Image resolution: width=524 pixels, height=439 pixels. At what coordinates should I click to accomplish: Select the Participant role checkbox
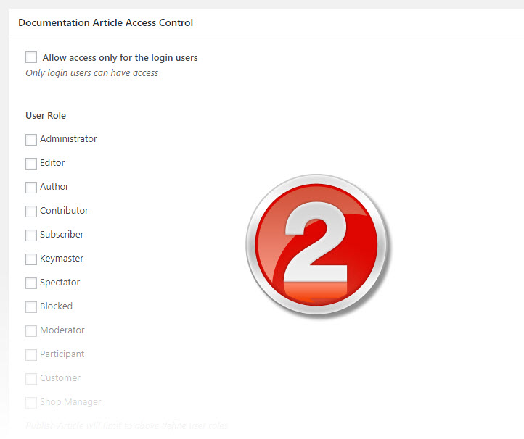31,354
